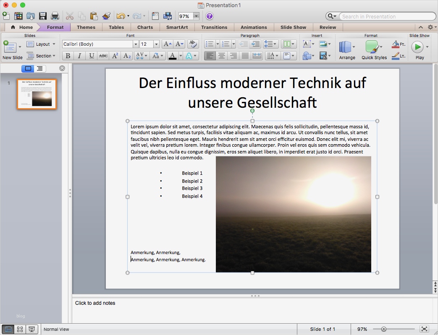This screenshot has height=335, width=438.
Task: Click the Underline icon
Action: click(x=91, y=55)
